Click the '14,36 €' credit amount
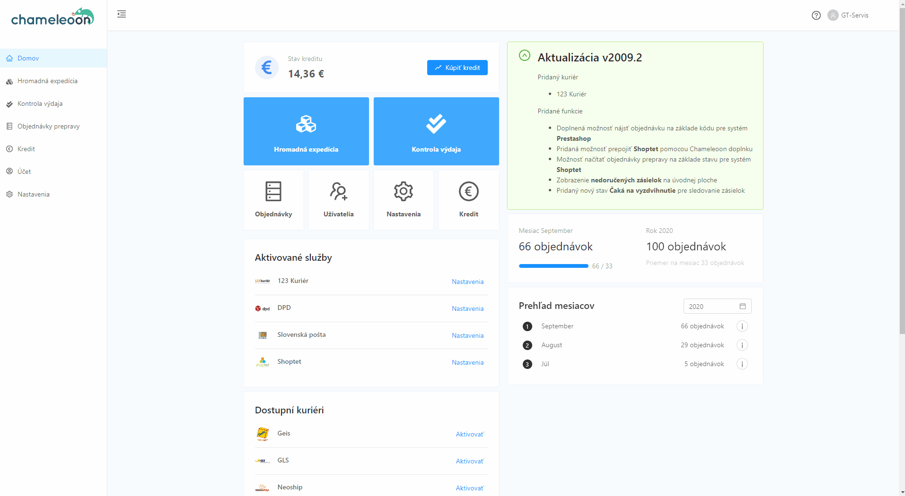 [x=306, y=74]
